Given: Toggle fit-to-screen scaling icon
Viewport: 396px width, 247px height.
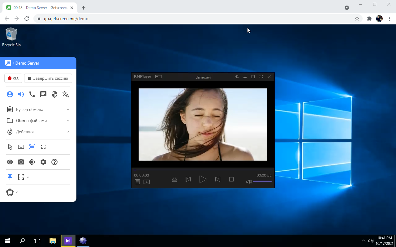Looking at the screenshot, I should pos(32,147).
